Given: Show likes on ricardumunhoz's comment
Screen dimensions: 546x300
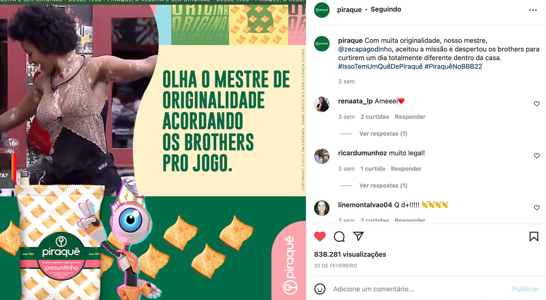Looking at the screenshot, I should (373, 169).
